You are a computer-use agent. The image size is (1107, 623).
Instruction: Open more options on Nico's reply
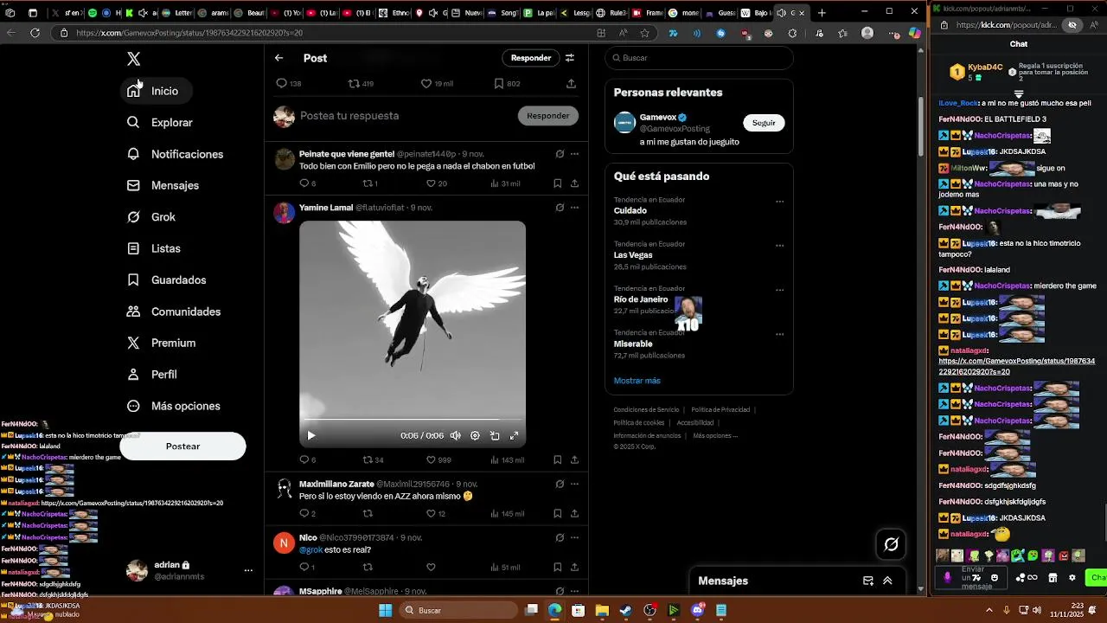[574, 537]
